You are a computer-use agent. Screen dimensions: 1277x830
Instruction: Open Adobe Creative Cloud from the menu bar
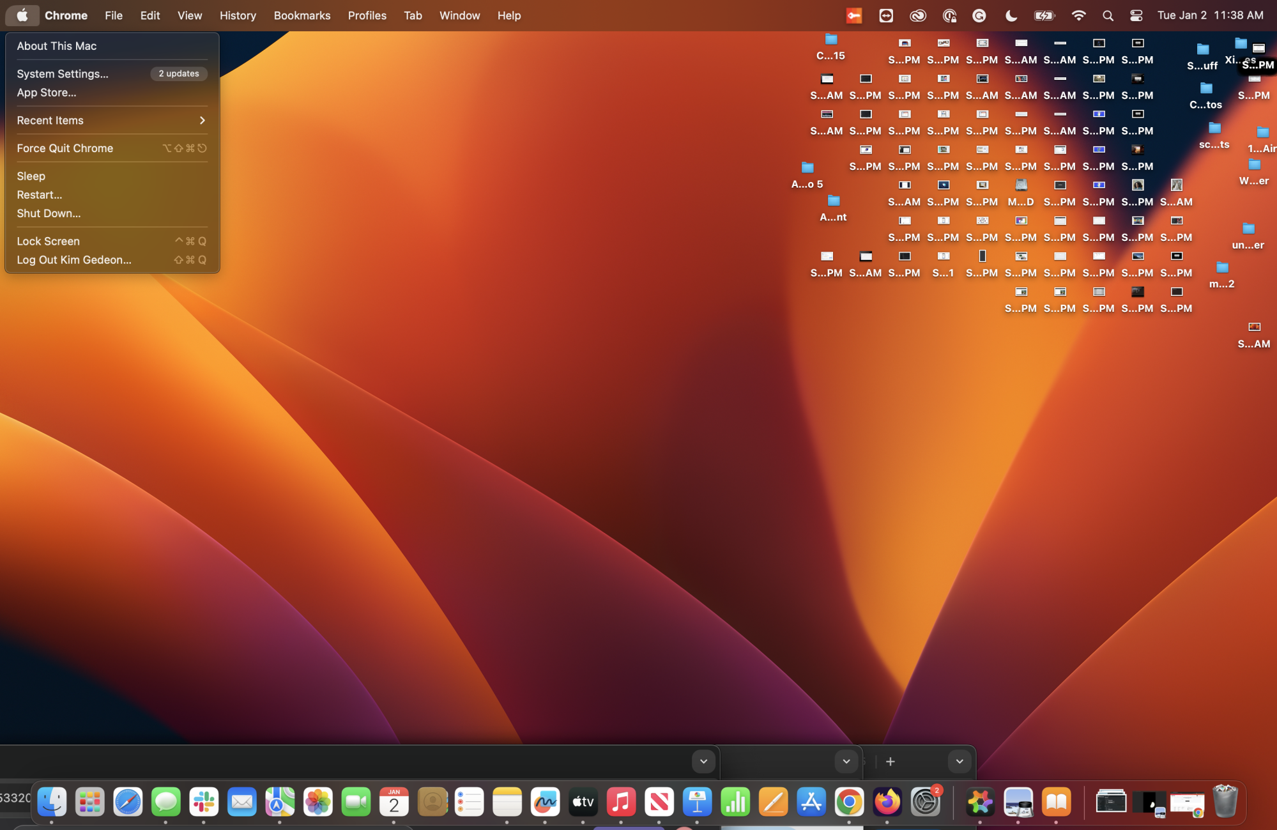[x=918, y=15]
